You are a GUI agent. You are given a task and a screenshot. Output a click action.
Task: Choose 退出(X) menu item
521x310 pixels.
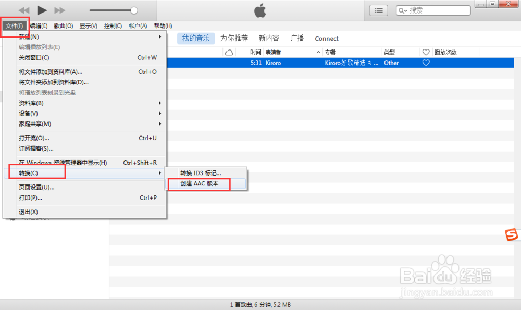85,212
